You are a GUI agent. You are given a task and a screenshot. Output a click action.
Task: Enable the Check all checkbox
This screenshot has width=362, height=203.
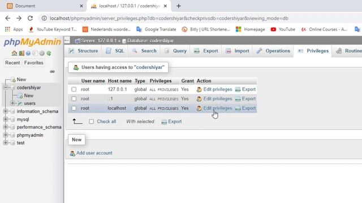(92, 122)
